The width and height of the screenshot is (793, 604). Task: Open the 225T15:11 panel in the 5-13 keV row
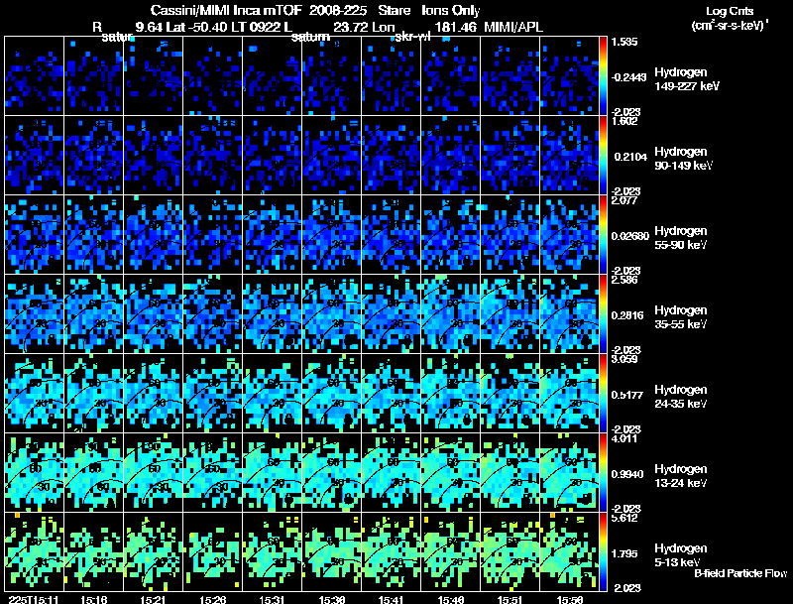pos(35,552)
